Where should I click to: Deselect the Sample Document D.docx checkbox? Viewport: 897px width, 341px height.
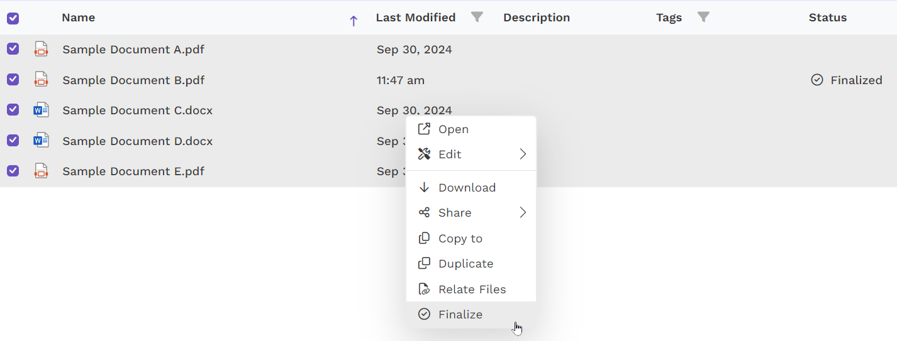pyautogui.click(x=13, y=141)
